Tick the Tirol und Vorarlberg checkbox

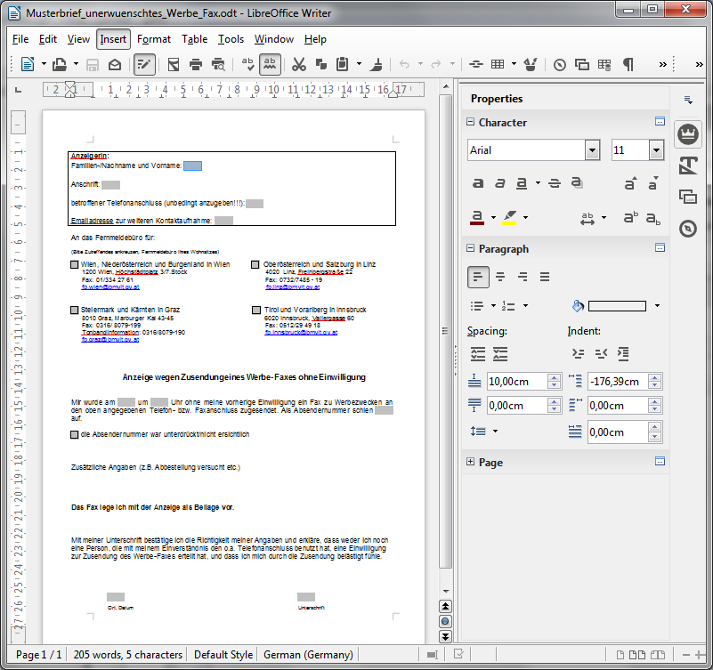255,311
